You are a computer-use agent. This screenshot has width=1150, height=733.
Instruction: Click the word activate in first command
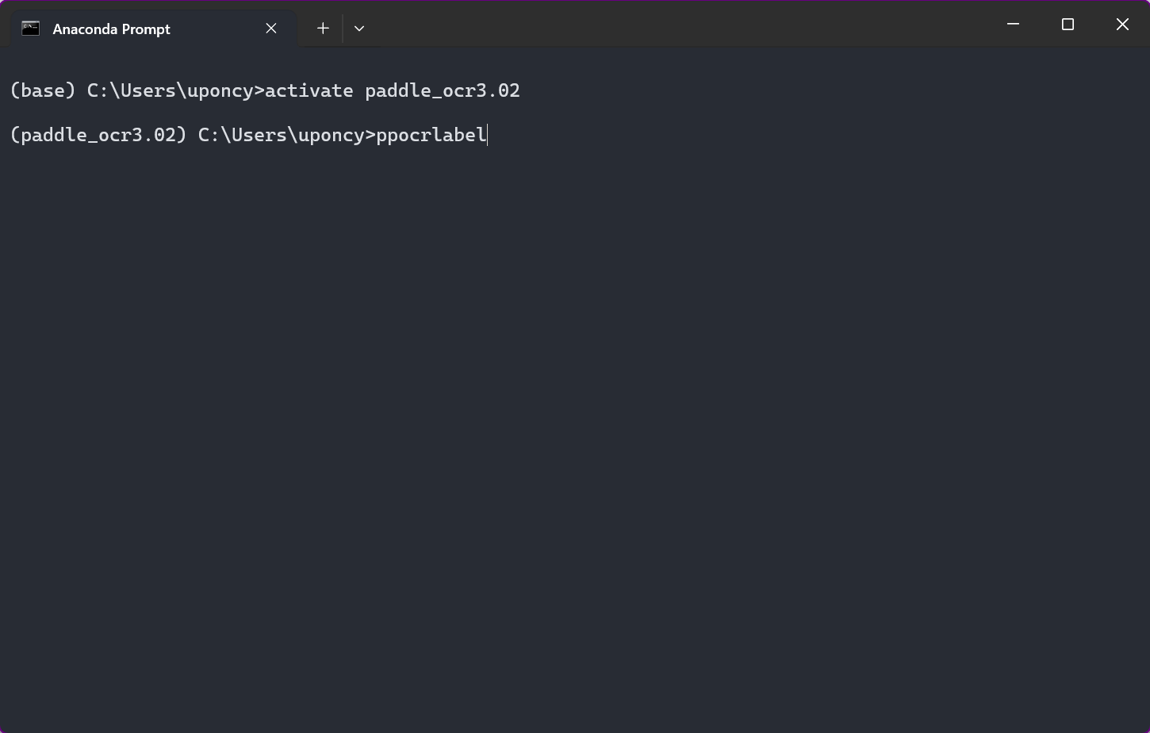(309, 90)
